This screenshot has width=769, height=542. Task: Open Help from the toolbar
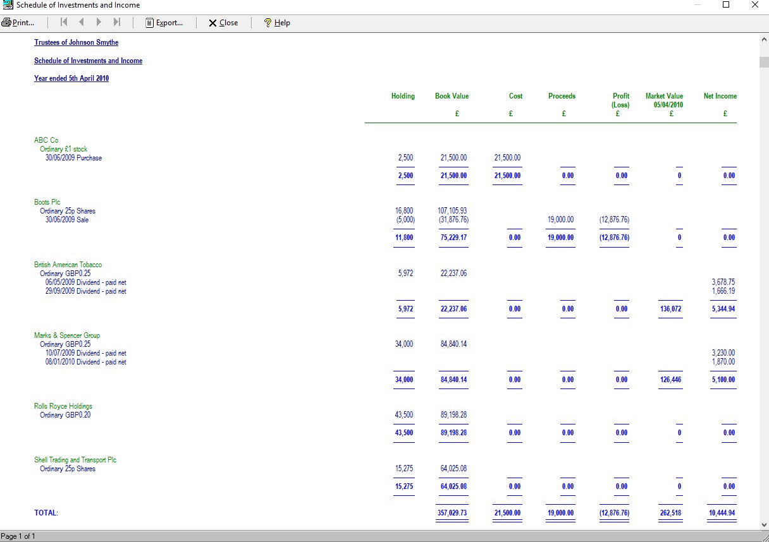[277, 23]
